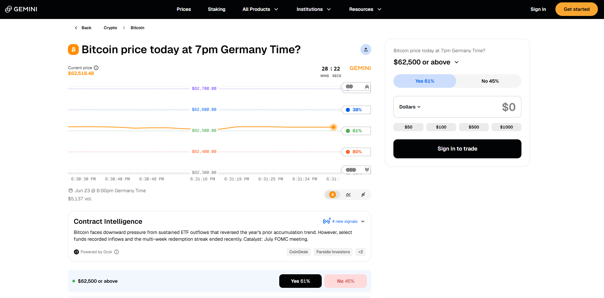Select the 61% marker for $62,500

tap(356, 131)
